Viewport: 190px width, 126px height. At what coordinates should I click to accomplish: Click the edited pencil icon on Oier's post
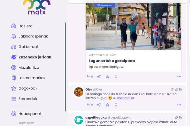(176, 90)
